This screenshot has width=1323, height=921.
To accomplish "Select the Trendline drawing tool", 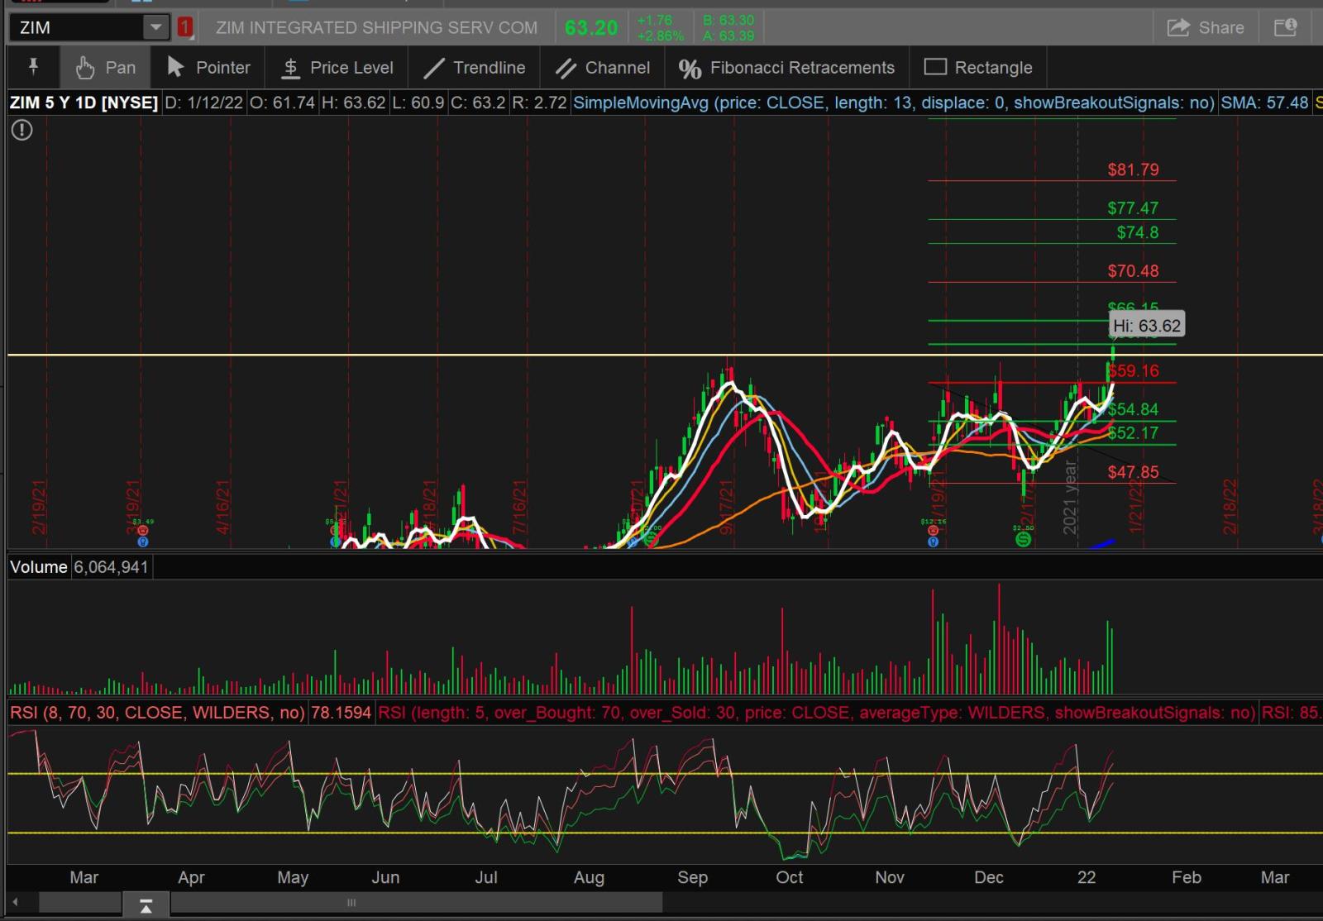I will (475, 68).
